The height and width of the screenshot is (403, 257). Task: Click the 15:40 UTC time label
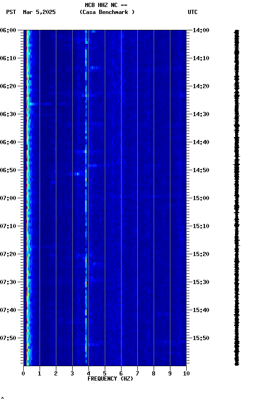point(201,310)
